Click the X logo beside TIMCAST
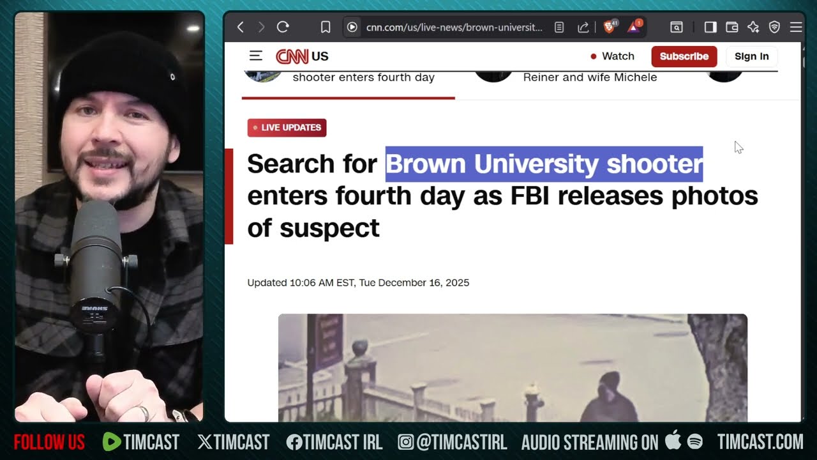 click(x=205, y=441)
